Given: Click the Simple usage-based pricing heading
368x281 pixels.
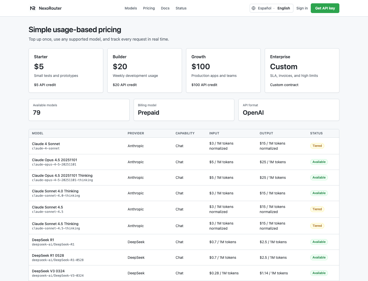Looking at the screenshot, I should point(75,30).
